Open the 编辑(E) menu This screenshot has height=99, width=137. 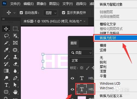[x=28, y=4]
